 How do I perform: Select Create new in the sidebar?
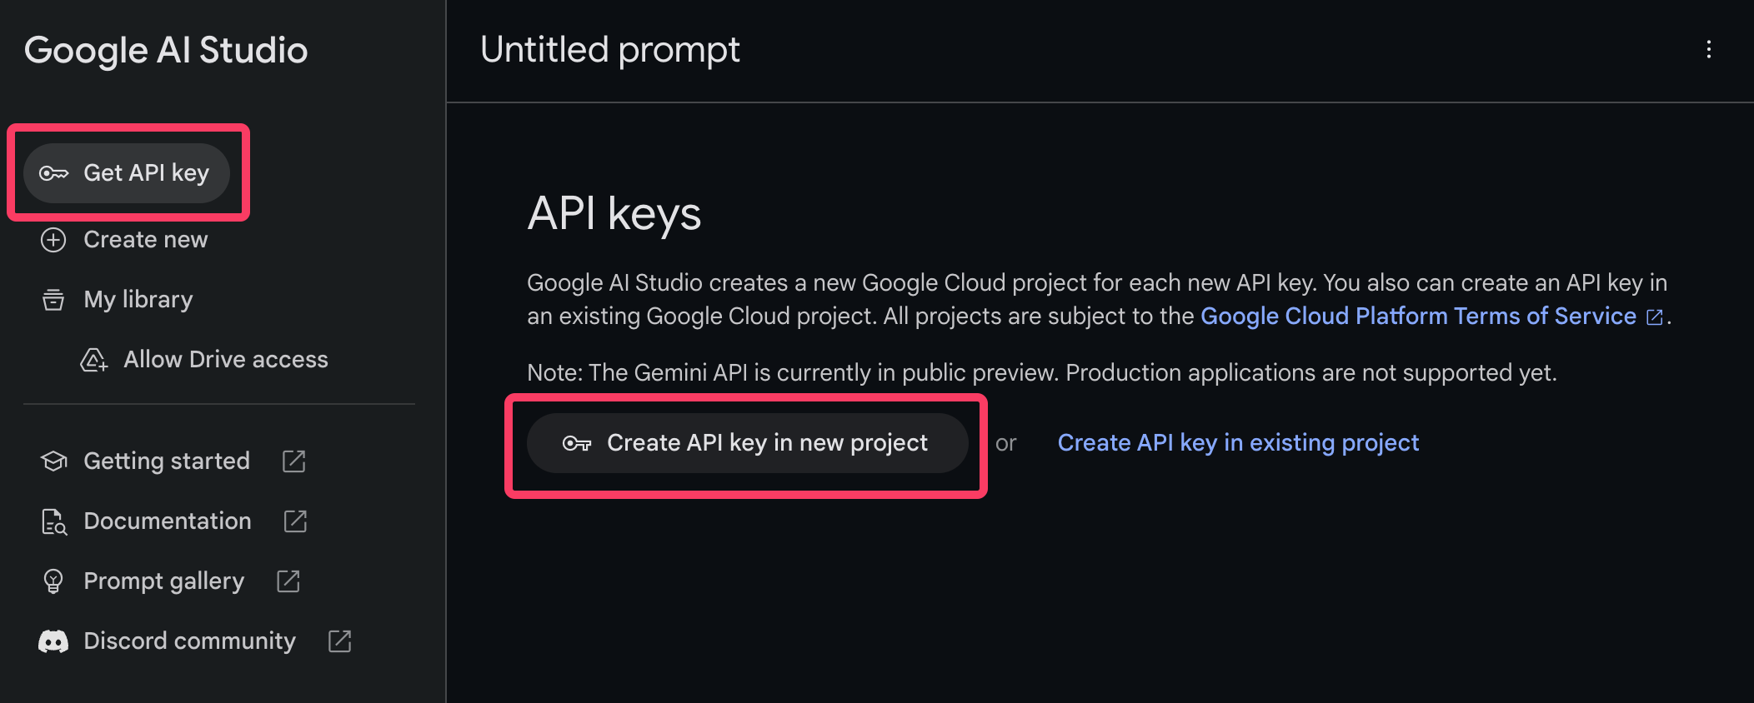point(145,240)
